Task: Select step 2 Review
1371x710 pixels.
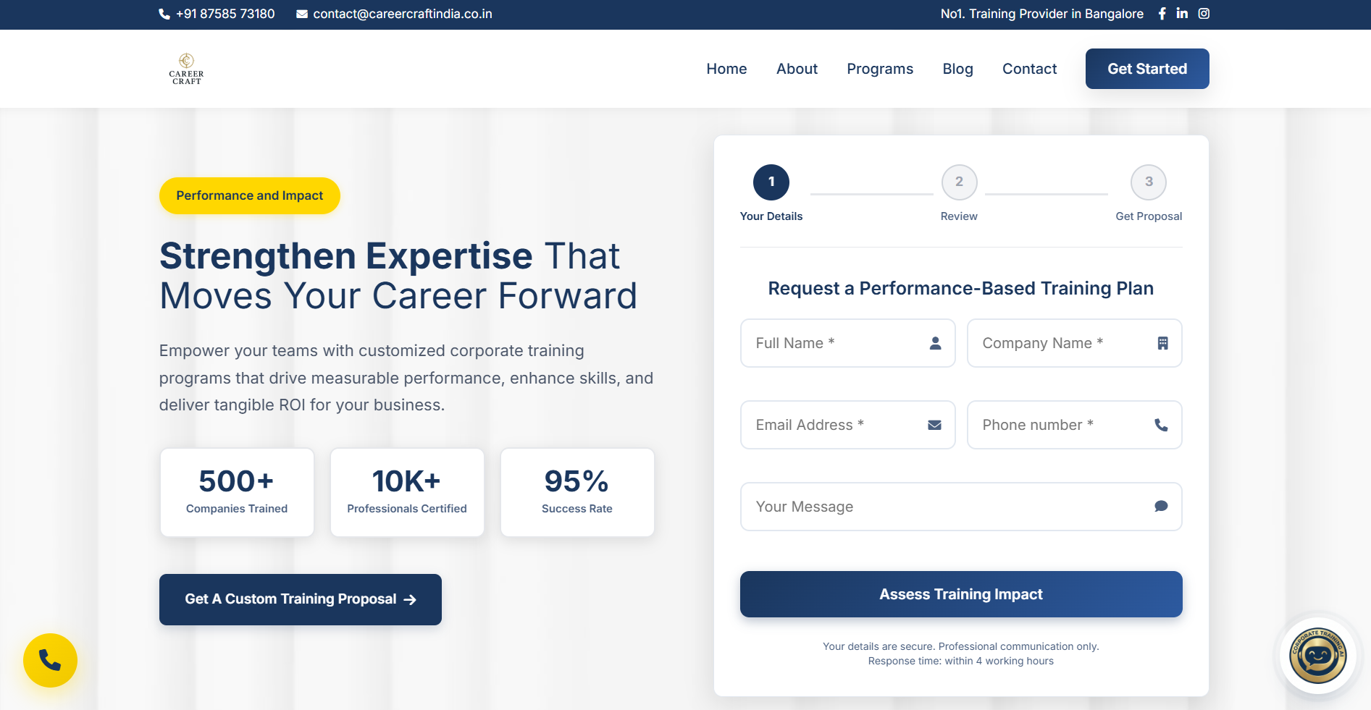Action: (959, 182)
